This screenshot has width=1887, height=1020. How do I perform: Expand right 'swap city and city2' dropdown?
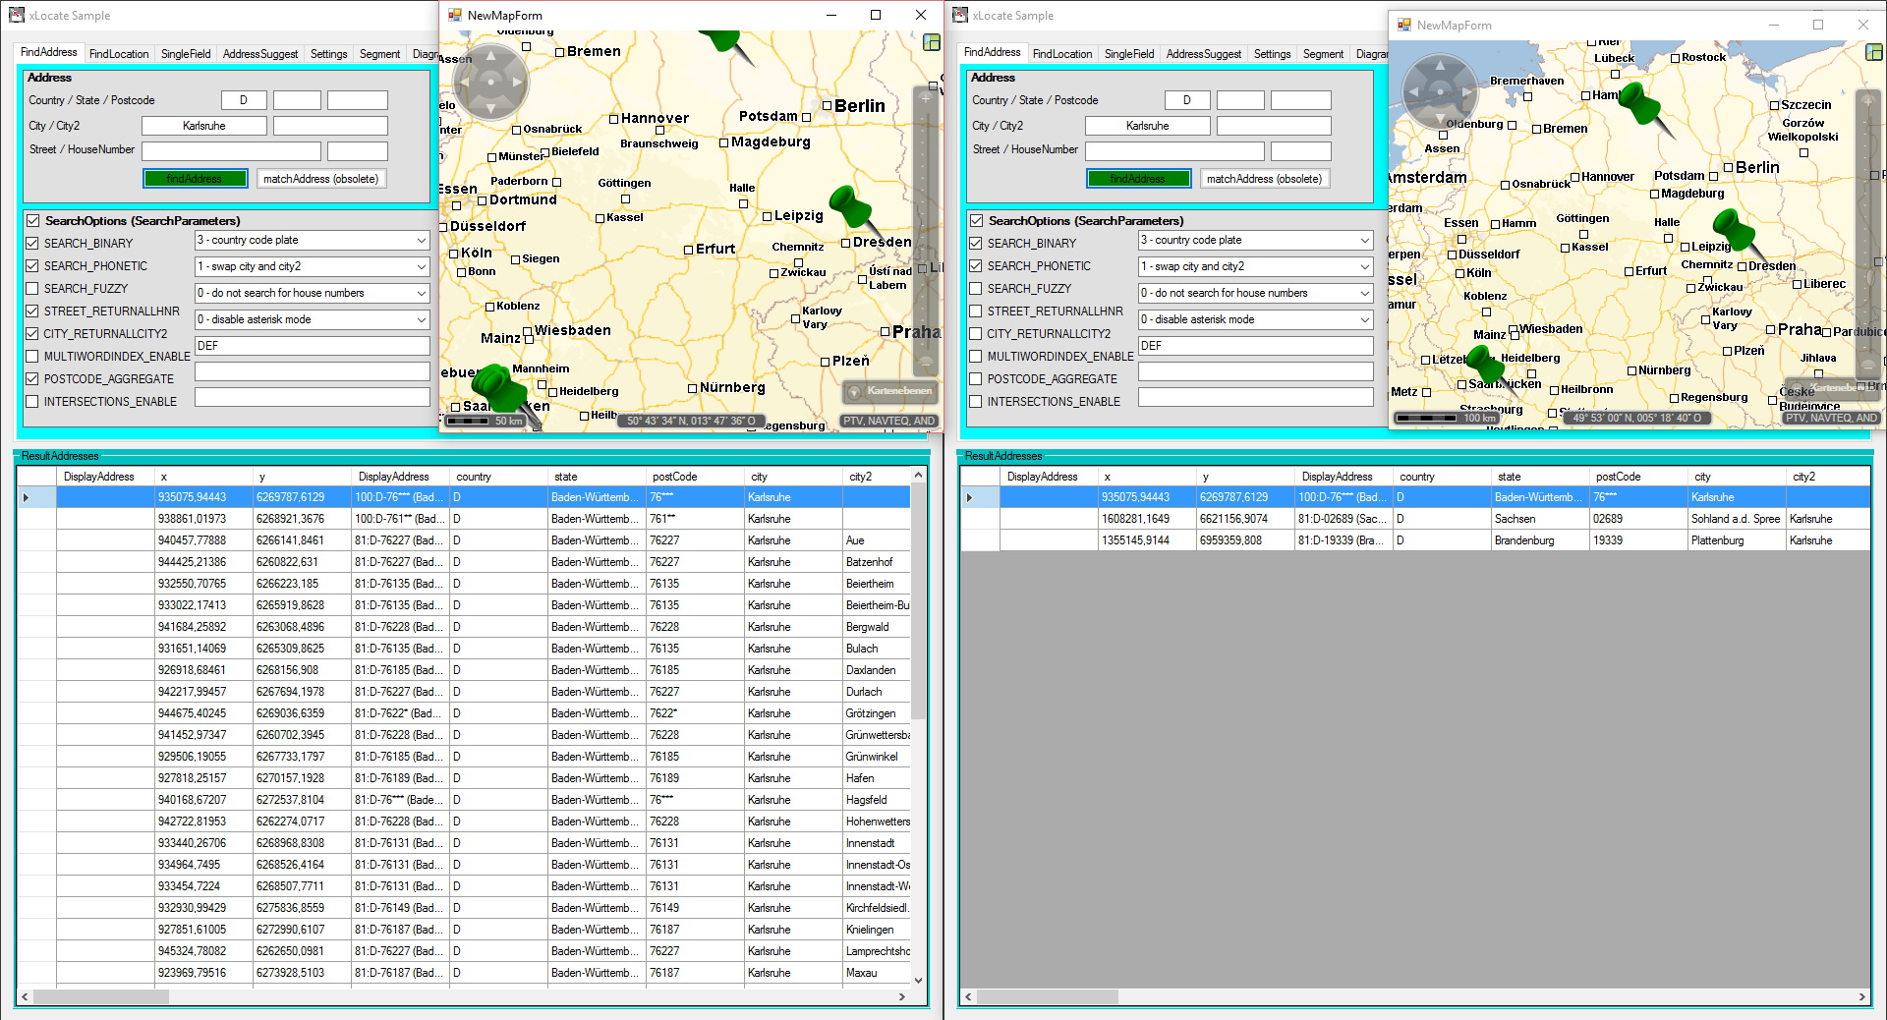click(x=1364, y=266)
